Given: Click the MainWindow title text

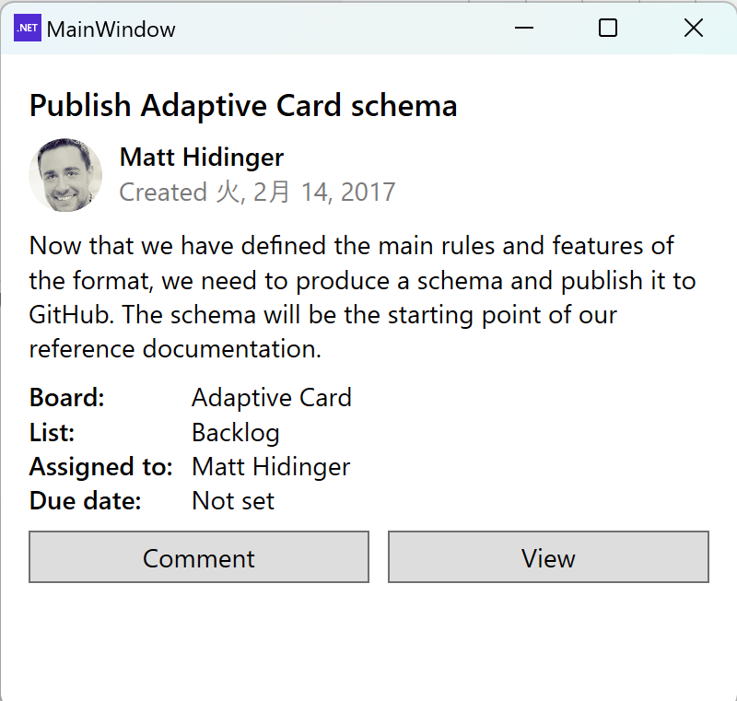Looking at the screenshot, I should click(112, 29).
